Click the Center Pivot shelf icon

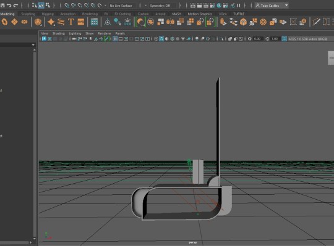pos(108,22)
